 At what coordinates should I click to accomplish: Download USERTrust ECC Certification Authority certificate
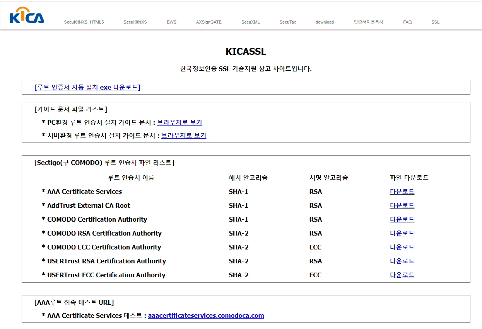tap(402, 275)
